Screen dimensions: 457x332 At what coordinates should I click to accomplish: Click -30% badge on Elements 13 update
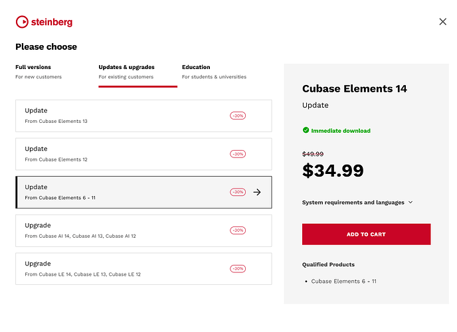tap(238, 116)
